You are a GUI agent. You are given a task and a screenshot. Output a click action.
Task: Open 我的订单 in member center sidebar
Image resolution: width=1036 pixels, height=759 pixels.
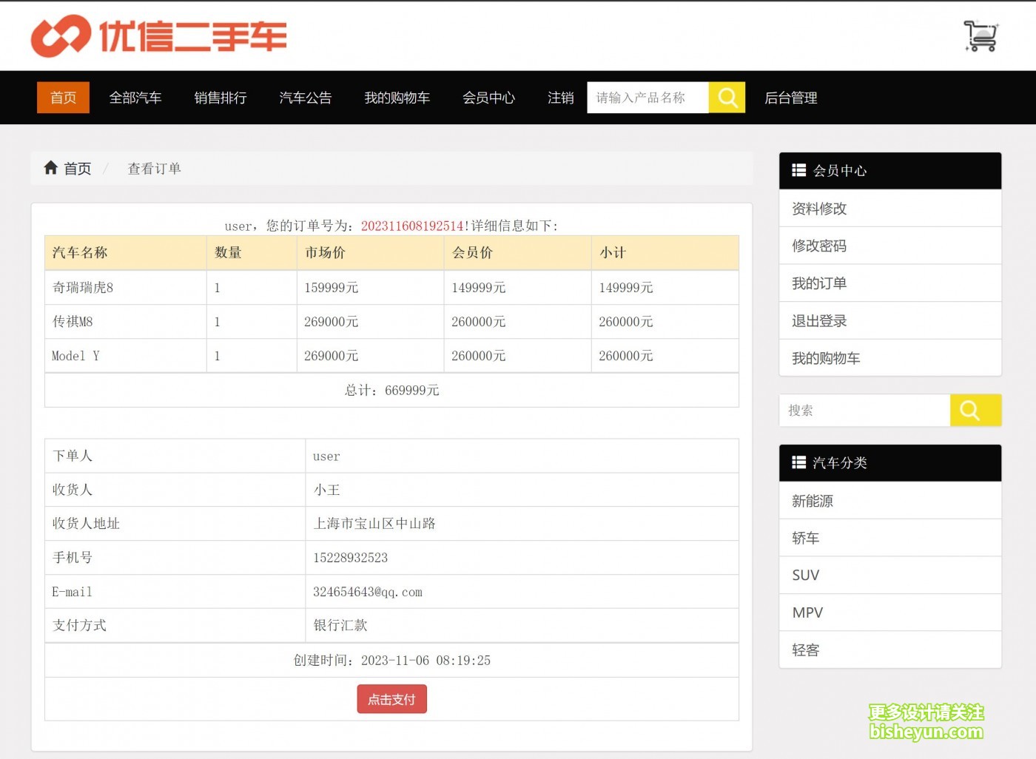tap(819, 283)
